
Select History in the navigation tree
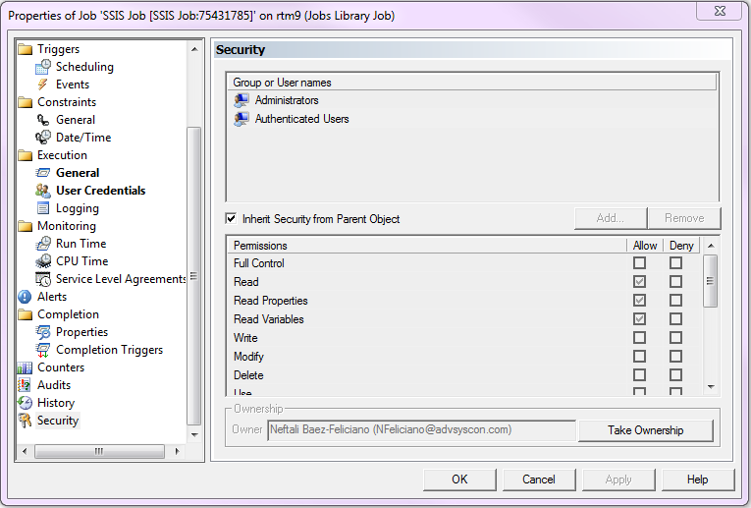(56, 403)
